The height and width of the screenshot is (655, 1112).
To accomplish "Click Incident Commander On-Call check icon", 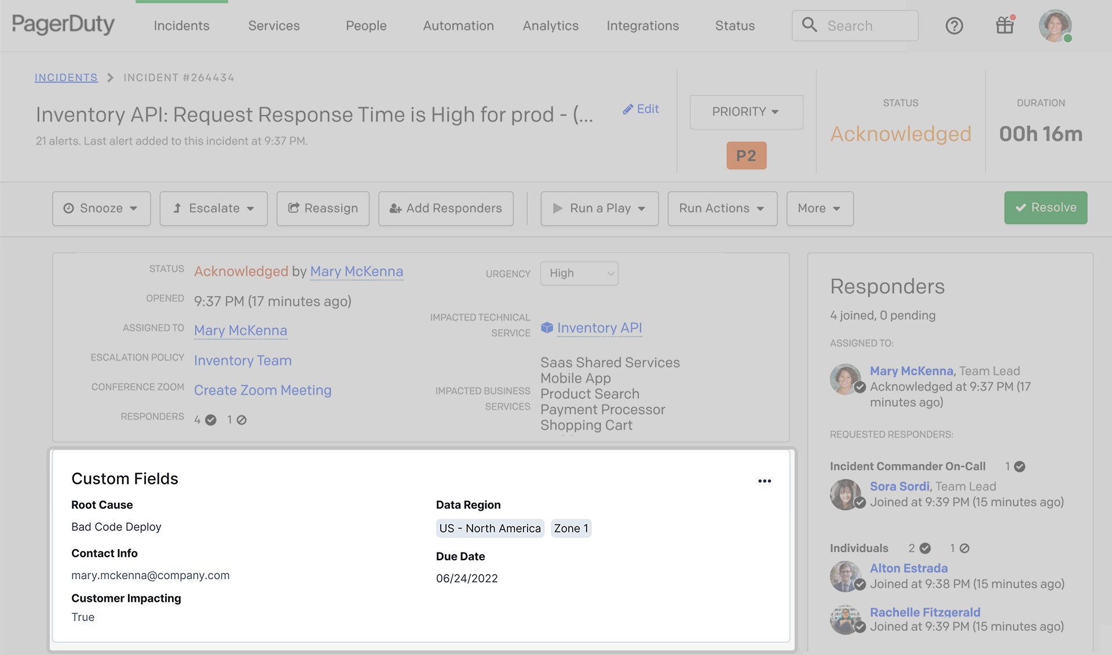I will pyautogui.click(x=1020, y=466).
